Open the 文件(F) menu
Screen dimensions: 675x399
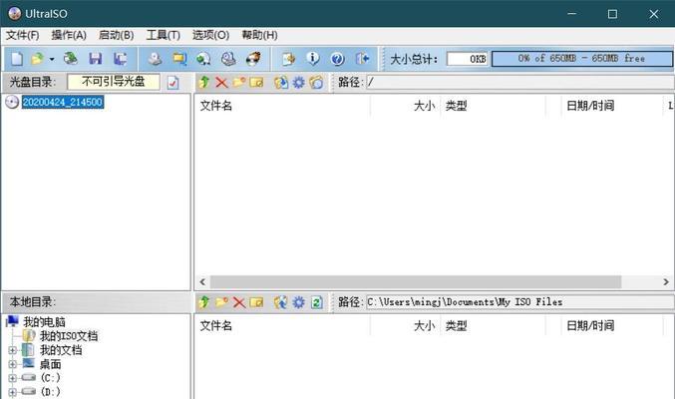tap(22, 35)
